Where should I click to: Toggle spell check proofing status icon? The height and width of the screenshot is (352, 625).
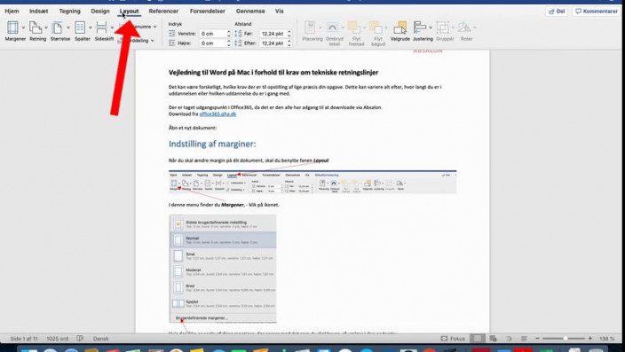point(80,339)
